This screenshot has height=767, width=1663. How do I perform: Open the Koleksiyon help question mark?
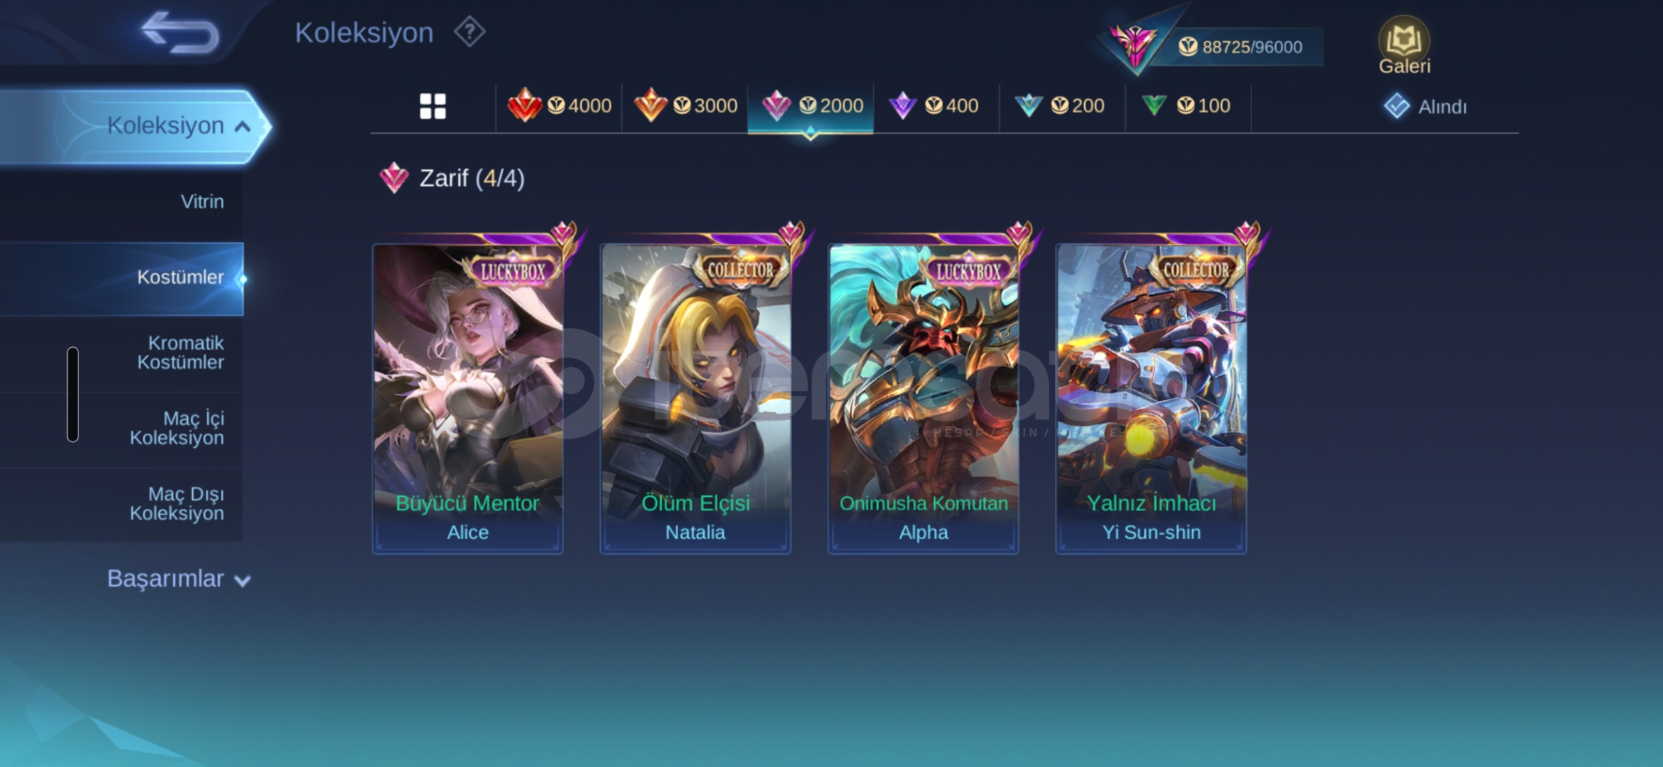[x=470, y=32]
